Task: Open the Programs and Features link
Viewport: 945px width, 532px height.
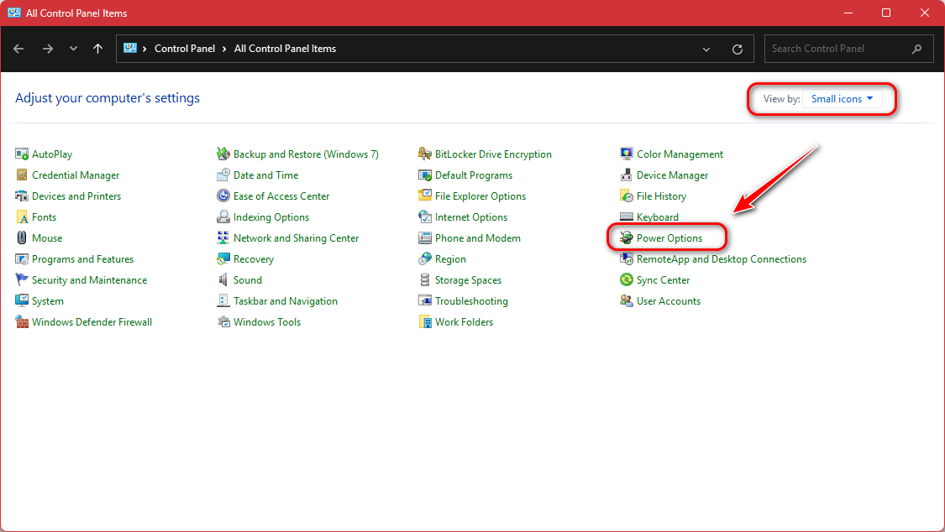Action: (x=82, y=259)
